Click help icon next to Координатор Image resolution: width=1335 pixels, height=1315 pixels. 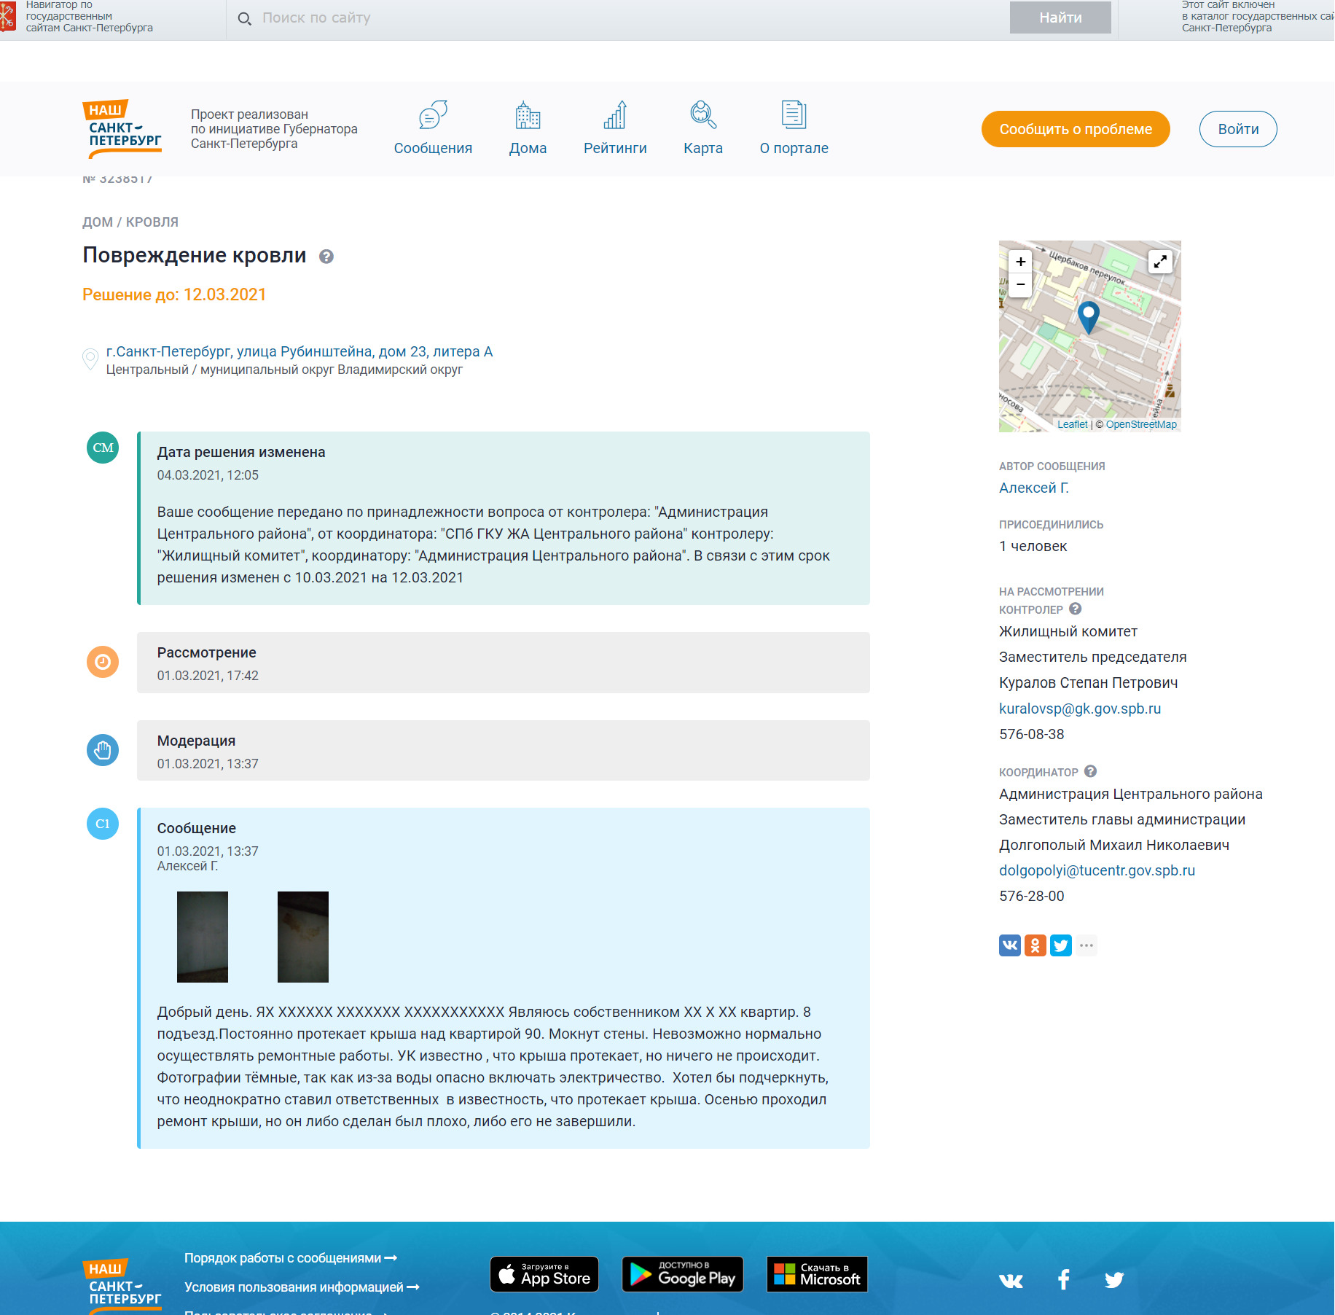[1091, 771]
